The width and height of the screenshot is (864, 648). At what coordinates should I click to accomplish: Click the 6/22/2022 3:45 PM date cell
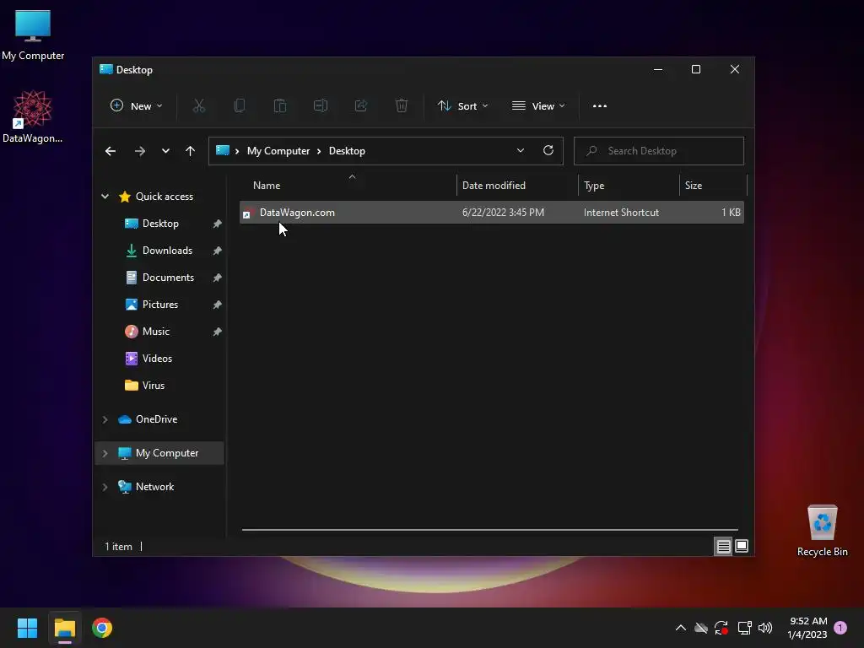[503, 213]
